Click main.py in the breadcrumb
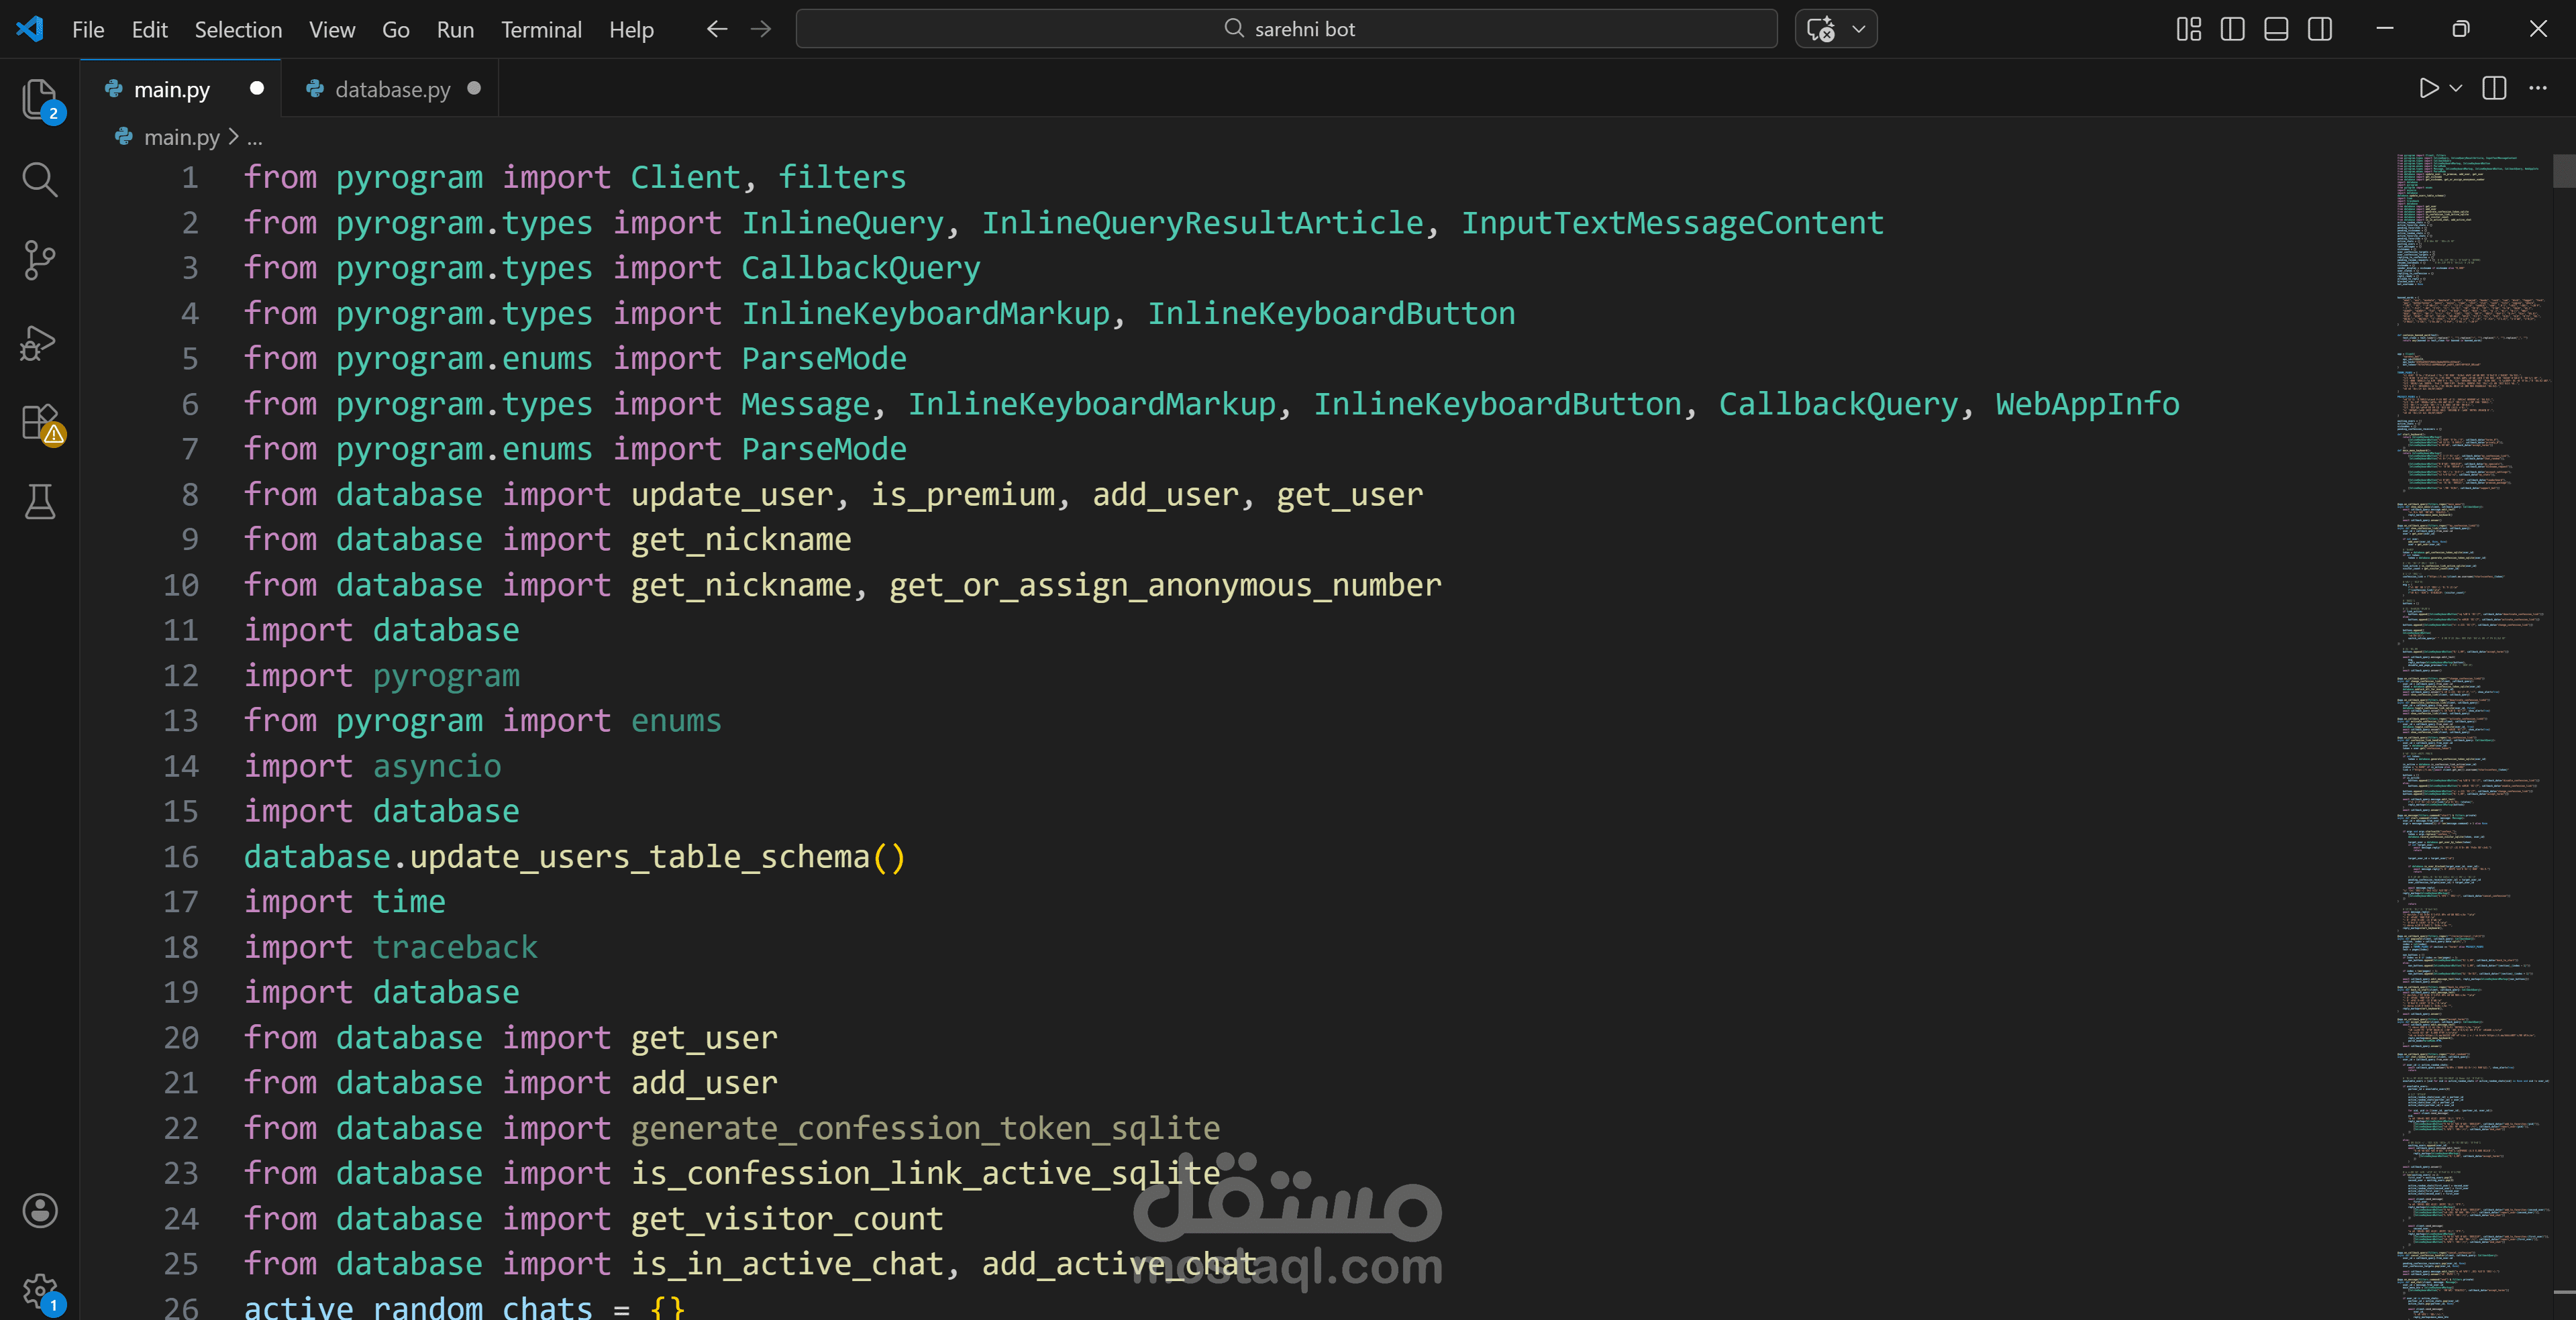Viewport: 2576px width, 1320px height. coord(181,137)
